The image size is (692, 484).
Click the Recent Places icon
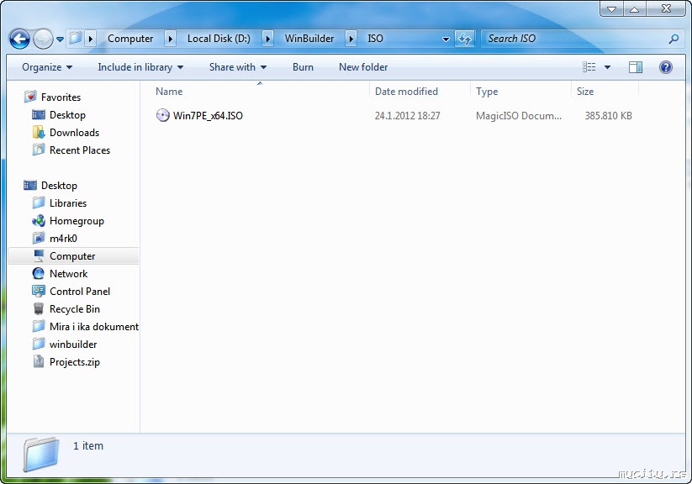[x=39, y=150]
